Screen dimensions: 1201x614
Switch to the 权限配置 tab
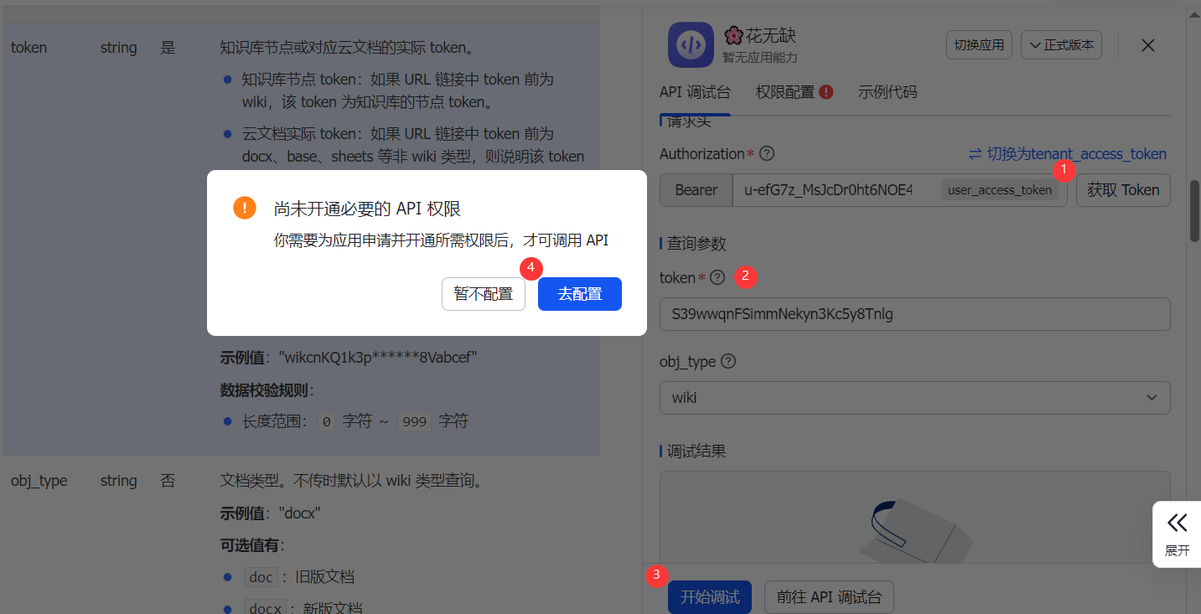tap(785, 92)
